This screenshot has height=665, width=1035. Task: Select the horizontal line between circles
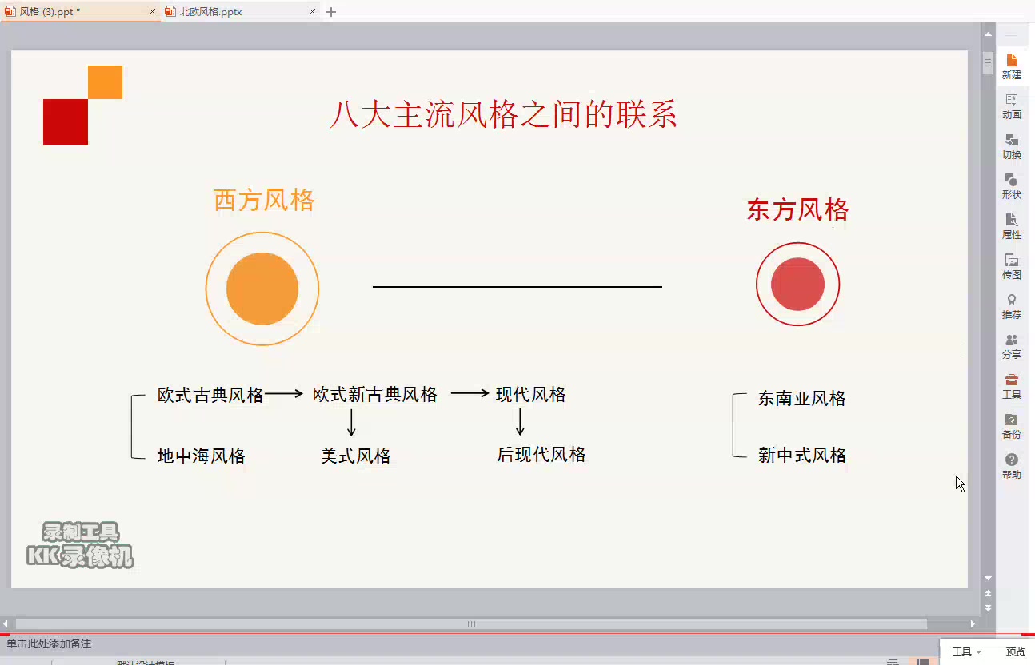[x=517, y=286]
